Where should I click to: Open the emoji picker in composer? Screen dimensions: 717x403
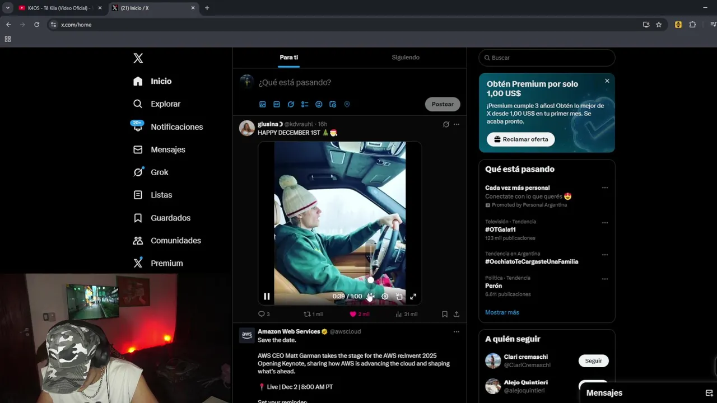coord(319,104)
